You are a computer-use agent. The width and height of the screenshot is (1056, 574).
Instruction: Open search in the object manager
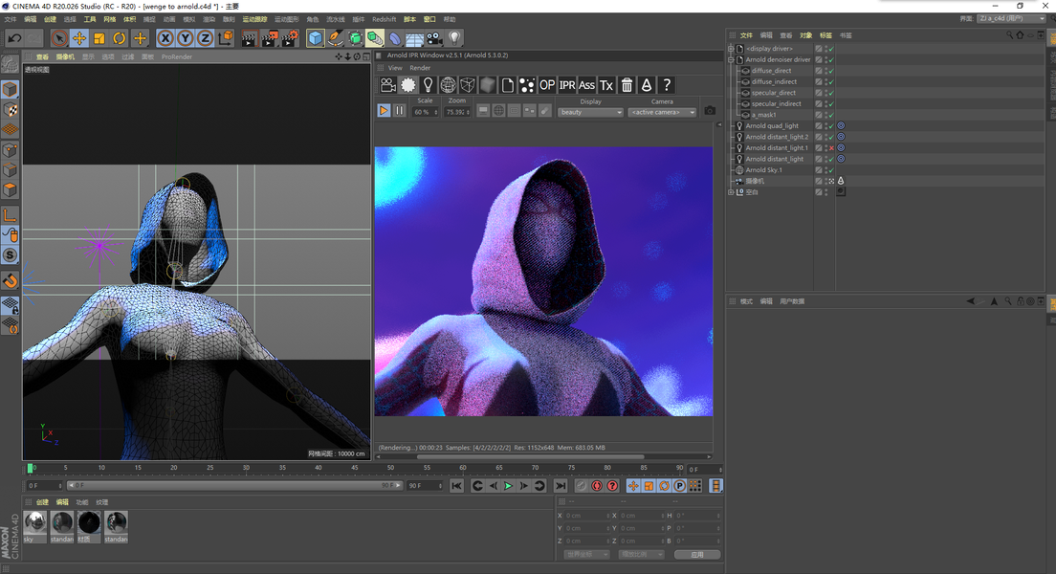tap(1009, 35)
